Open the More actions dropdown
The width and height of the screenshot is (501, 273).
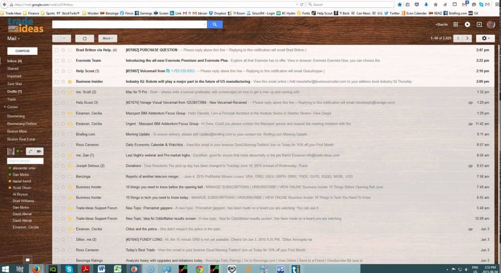[108, 38]
